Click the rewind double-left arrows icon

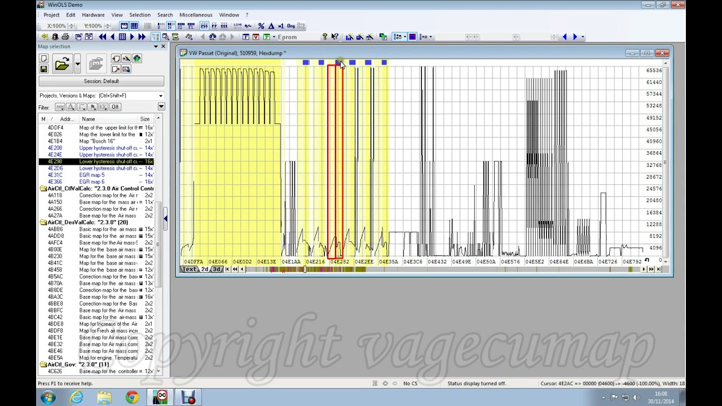pos(103,37)
